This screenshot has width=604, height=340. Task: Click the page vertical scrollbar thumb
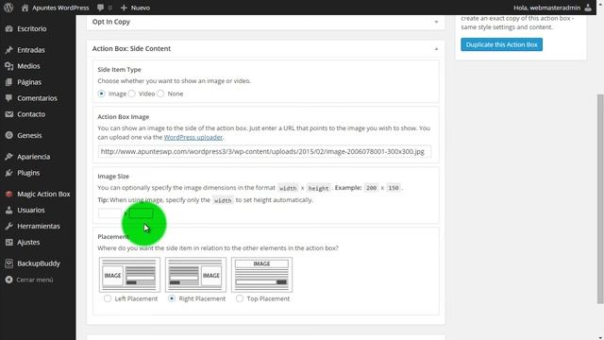(600, 198)
